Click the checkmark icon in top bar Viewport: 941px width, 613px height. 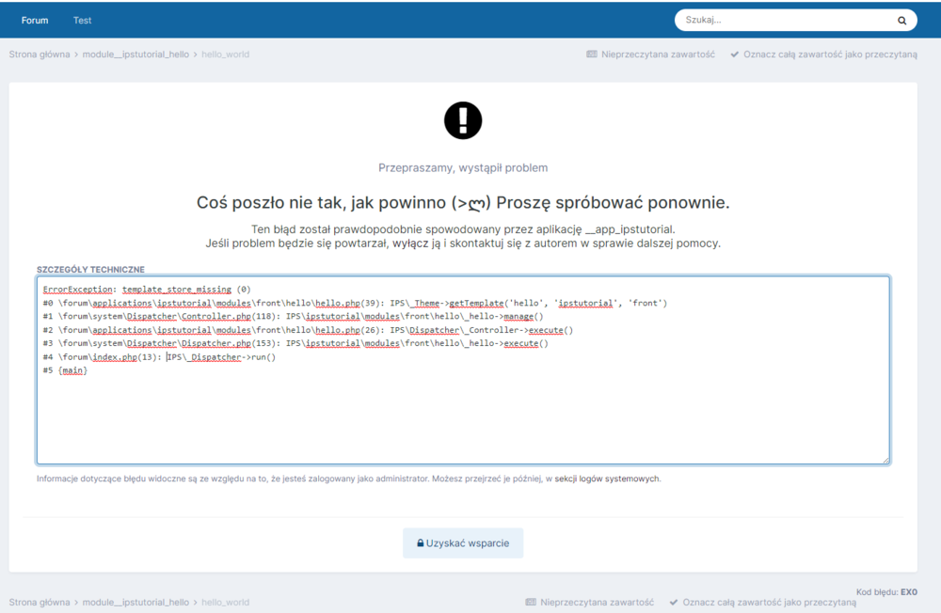(735, 55)
